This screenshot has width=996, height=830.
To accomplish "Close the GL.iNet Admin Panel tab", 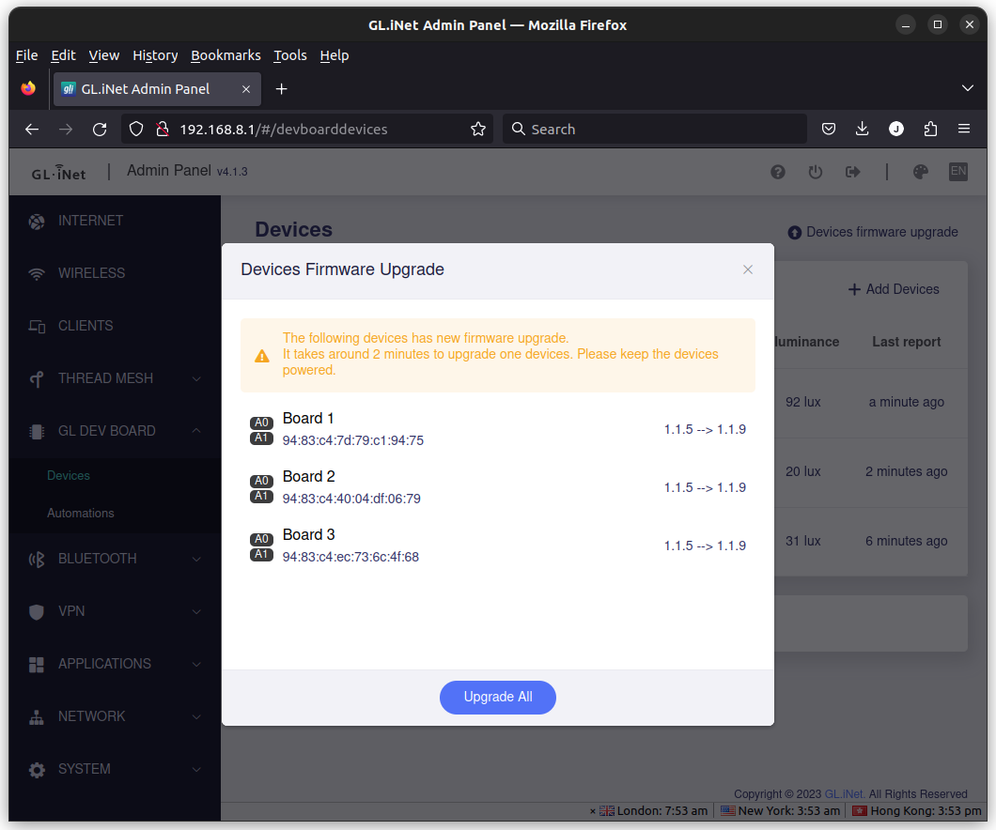I will [246, 89].
